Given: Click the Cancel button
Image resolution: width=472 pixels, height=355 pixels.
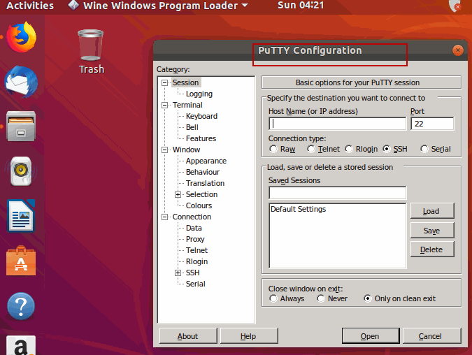Looking at the screenshot, I should 431,335.
